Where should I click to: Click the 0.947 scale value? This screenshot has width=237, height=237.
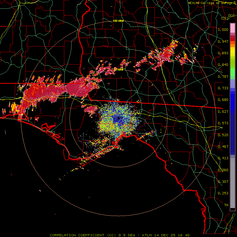pyautogui.click(x=223, y=41)
